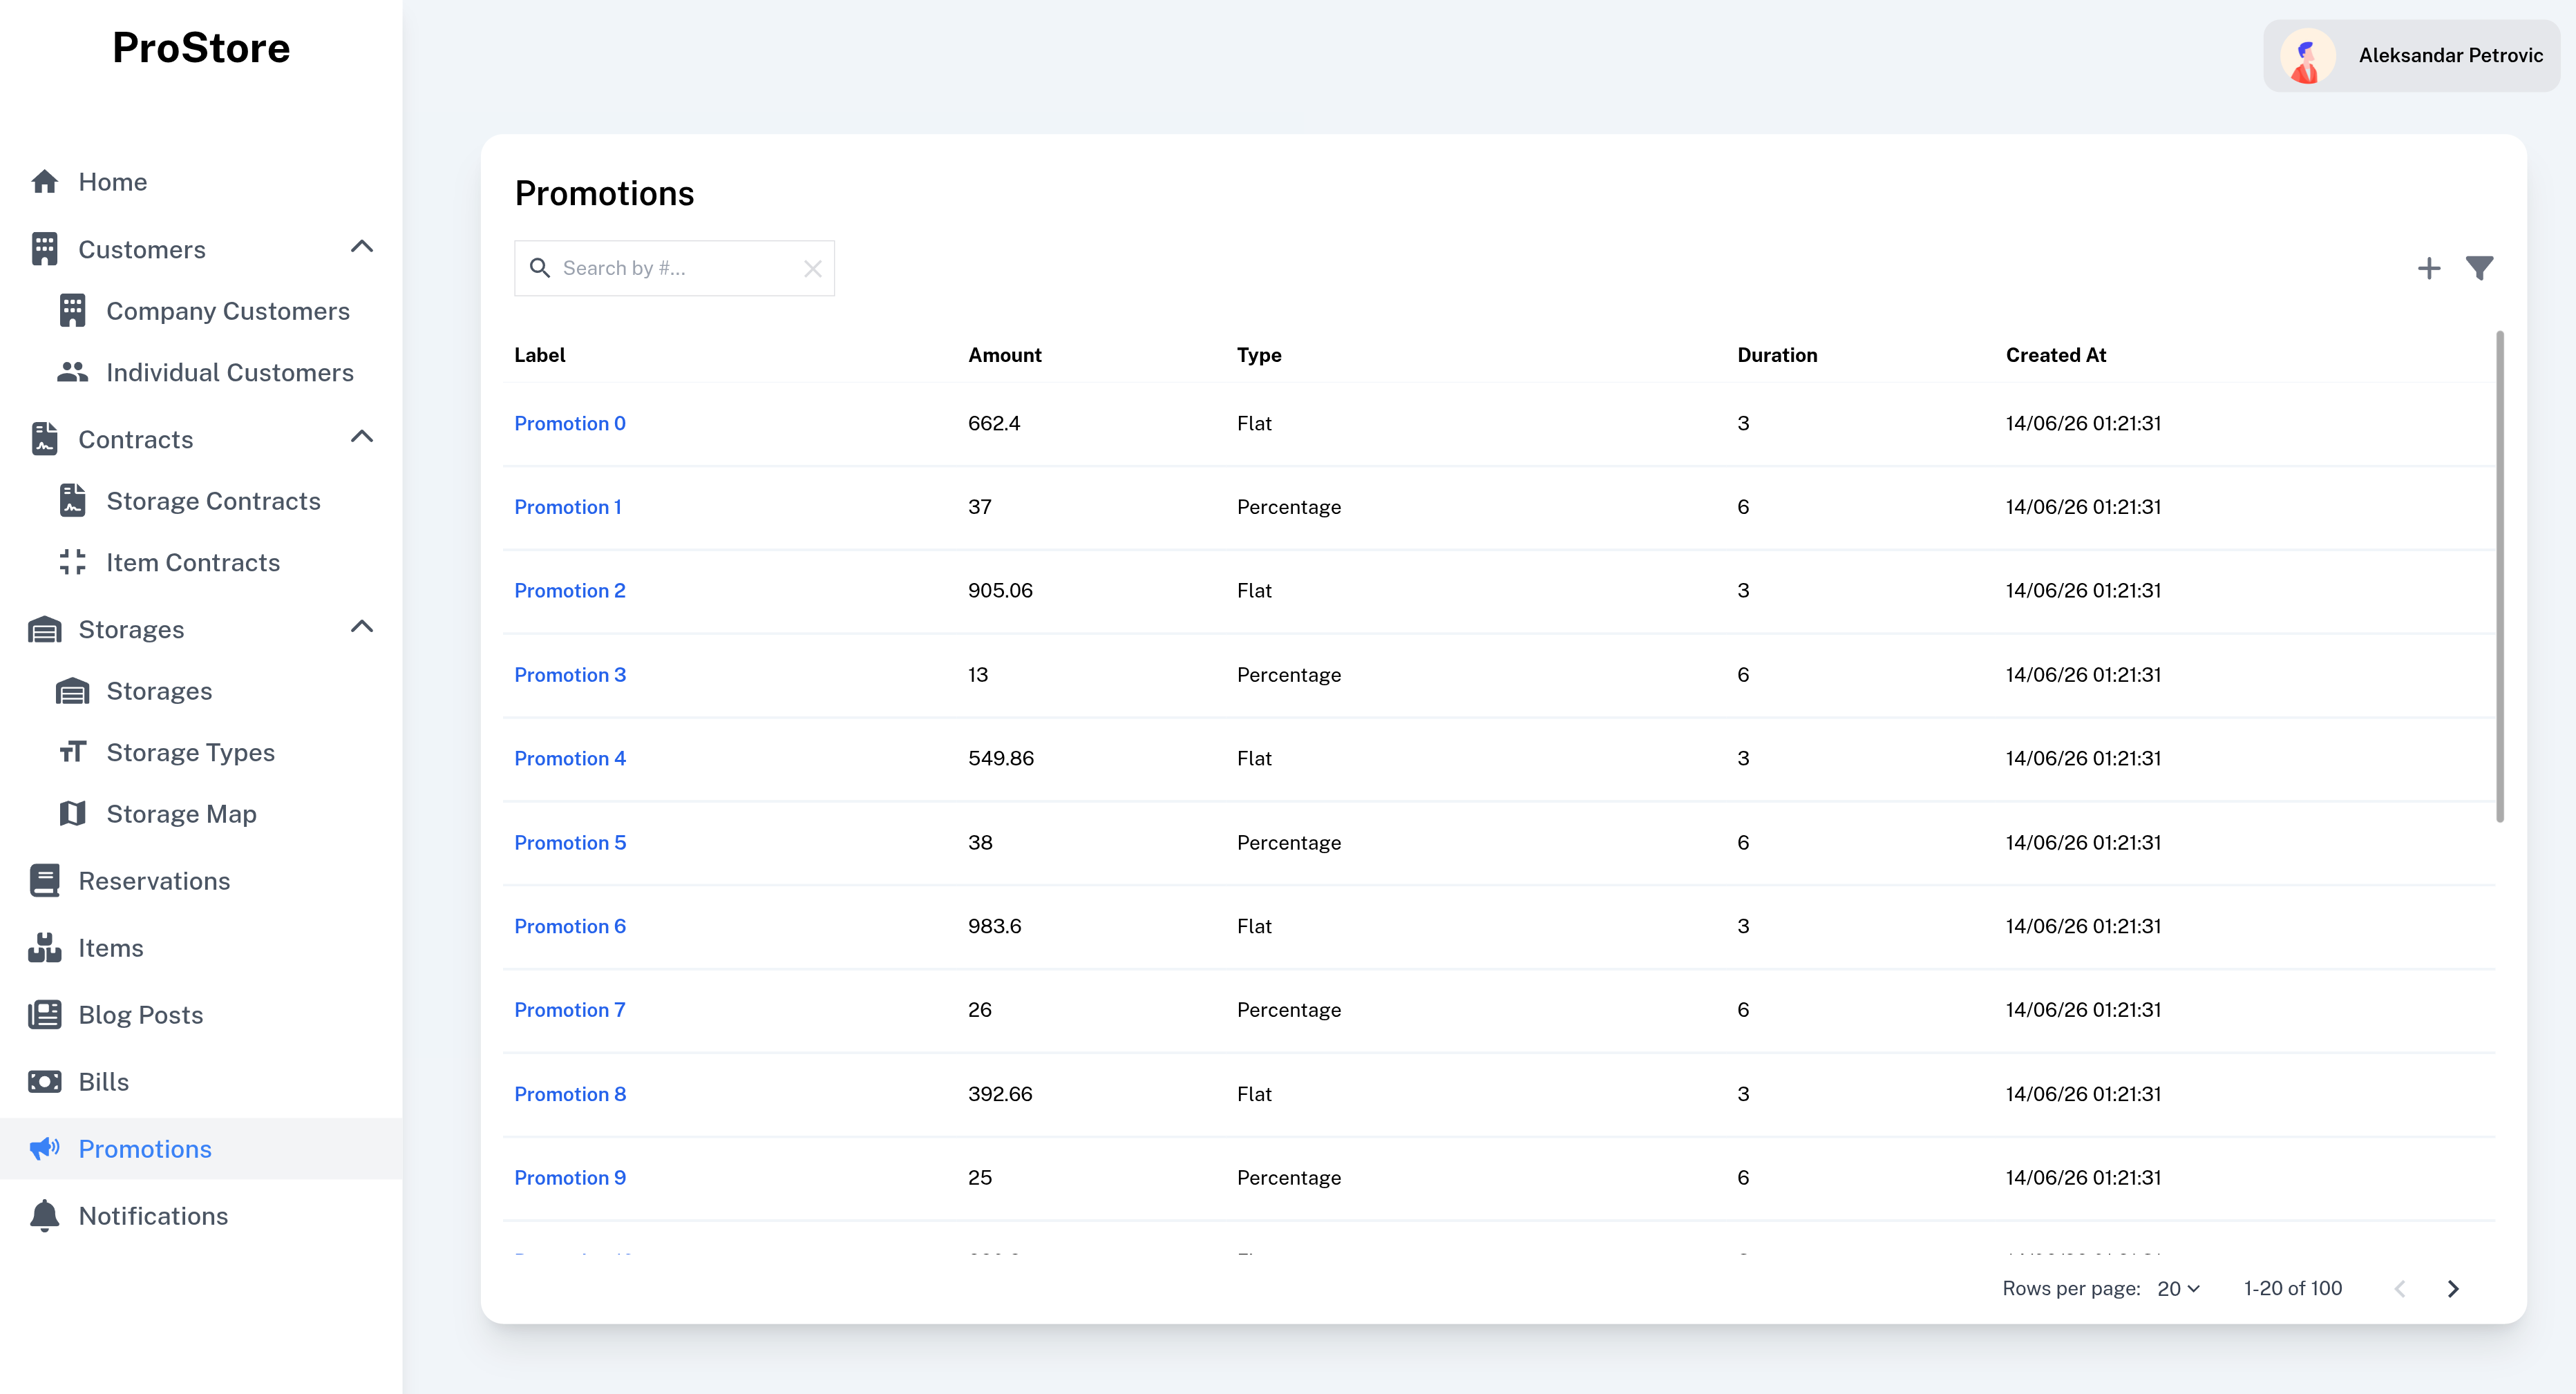Collapse the Storages menu section

(362, 627)
